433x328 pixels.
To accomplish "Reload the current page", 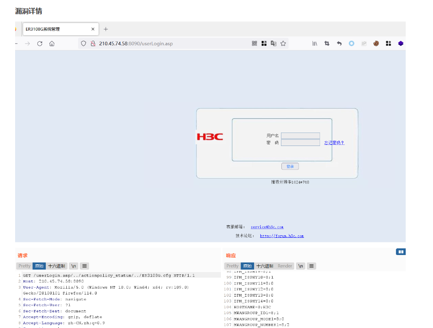I will (x=40, y=44).
